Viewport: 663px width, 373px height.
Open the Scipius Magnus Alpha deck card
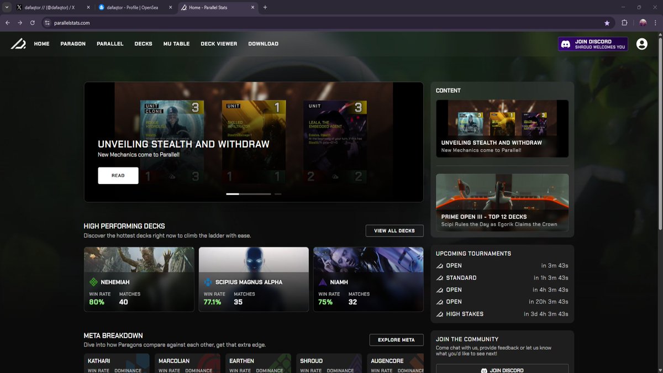click(x=254, y=279)
